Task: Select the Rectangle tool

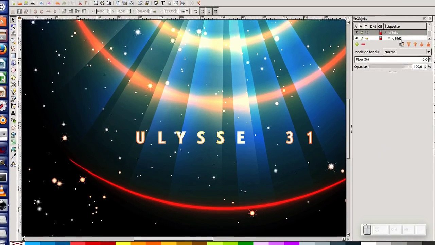Action: [13, 55]
